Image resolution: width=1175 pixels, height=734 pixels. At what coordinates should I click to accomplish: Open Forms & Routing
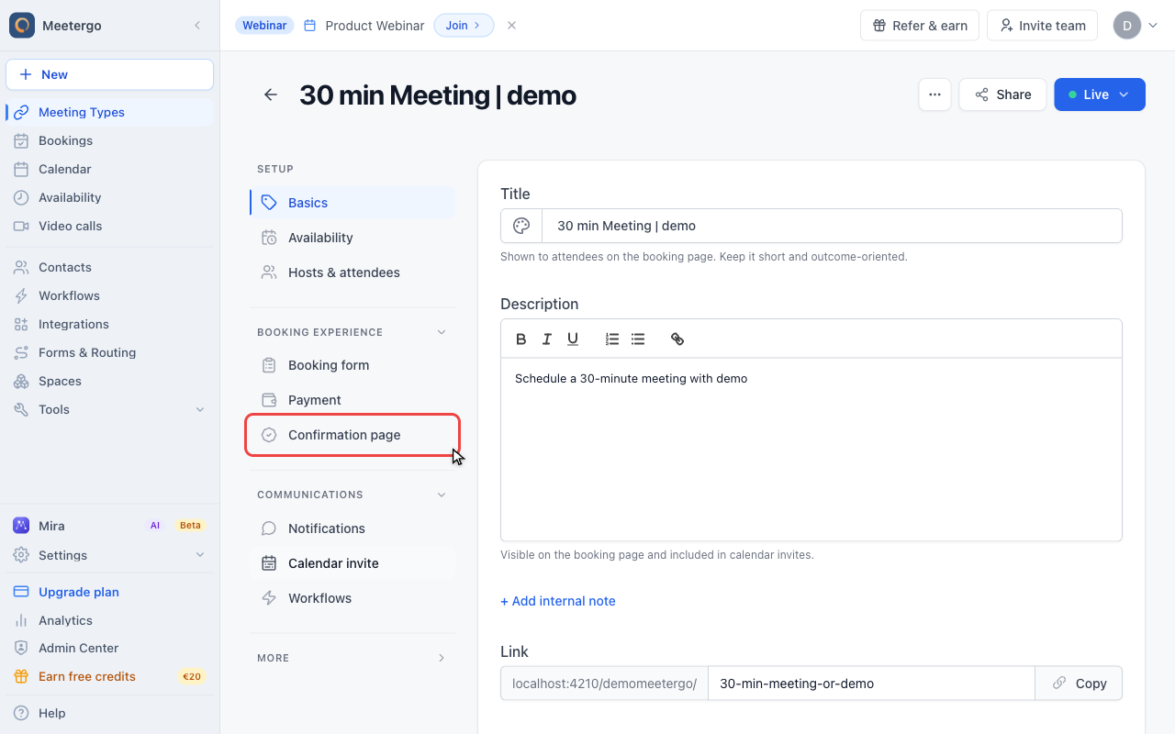click(109, 352)
